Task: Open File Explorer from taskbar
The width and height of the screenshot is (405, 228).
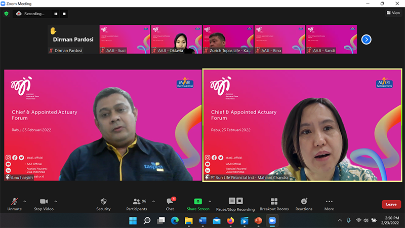Action: pos(189,221)
